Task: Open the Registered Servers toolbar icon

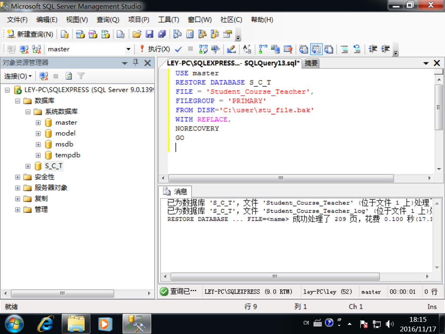Action: coord(177,34)
